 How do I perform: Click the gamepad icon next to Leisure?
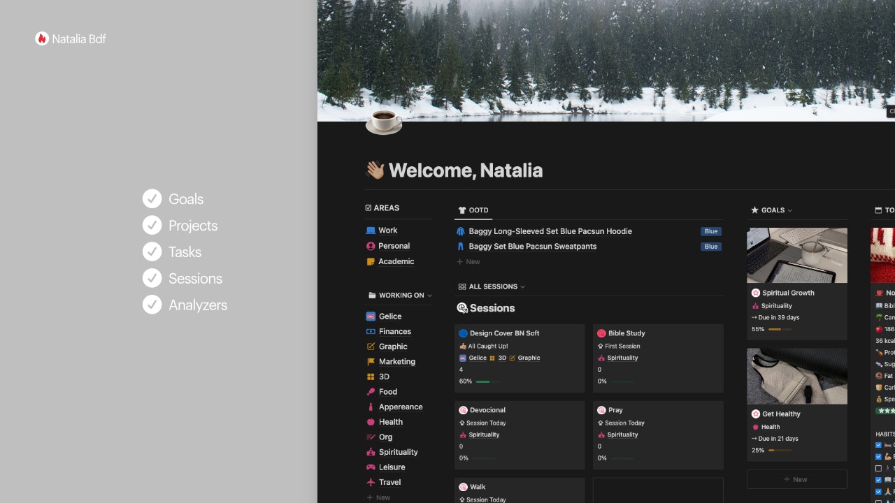[x=371, y=467]
